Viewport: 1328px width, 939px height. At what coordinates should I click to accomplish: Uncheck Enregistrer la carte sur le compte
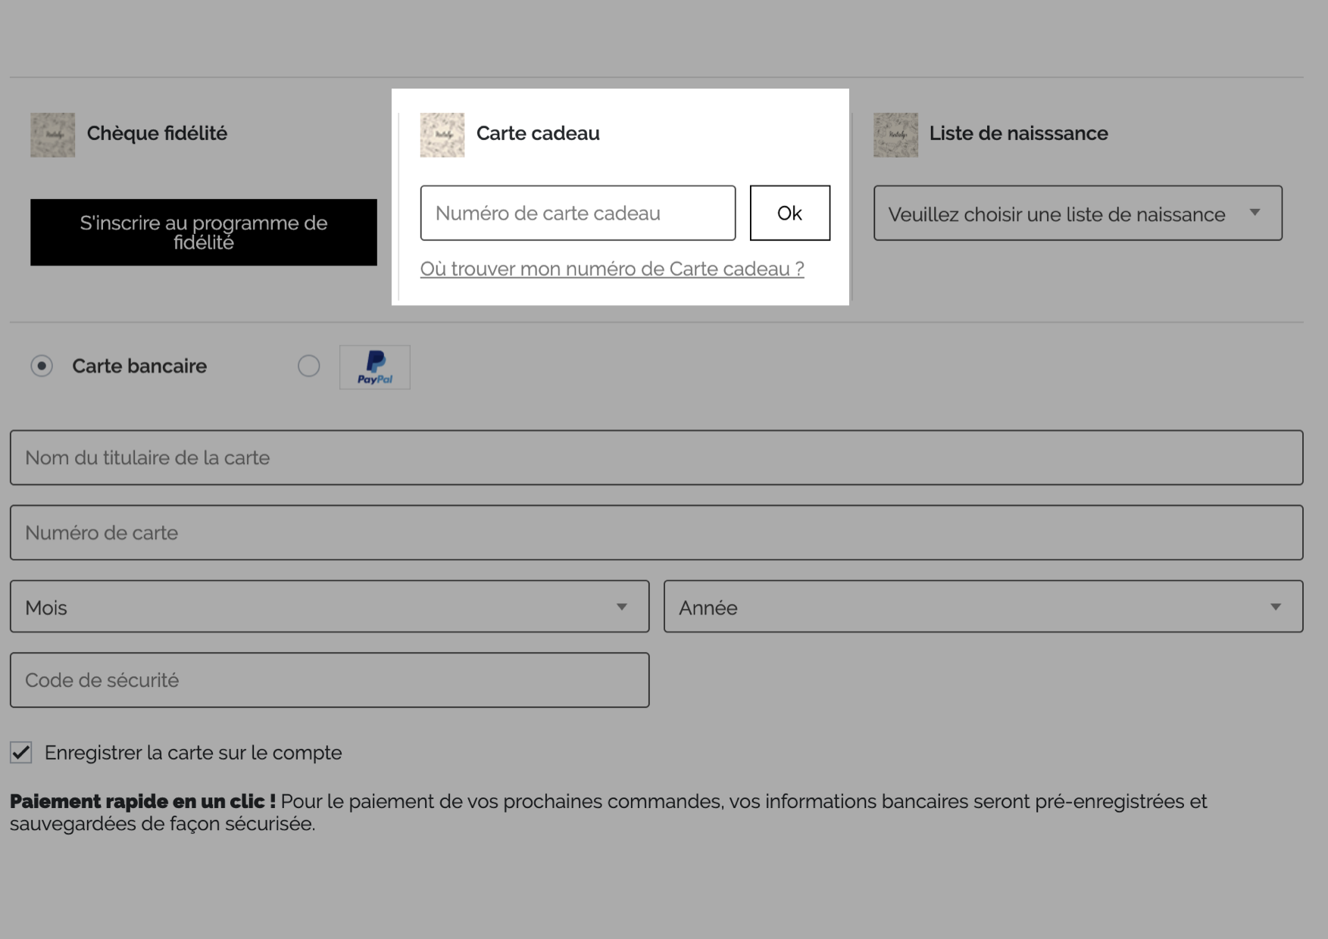coord(21,753)
